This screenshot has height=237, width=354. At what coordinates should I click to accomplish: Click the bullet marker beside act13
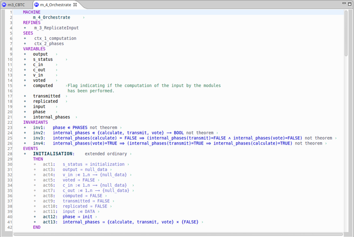click(35, 222)
